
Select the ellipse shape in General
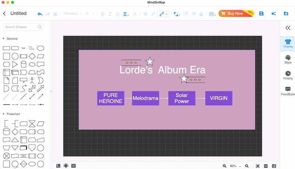pyautogui.click(x=41, y=48)
